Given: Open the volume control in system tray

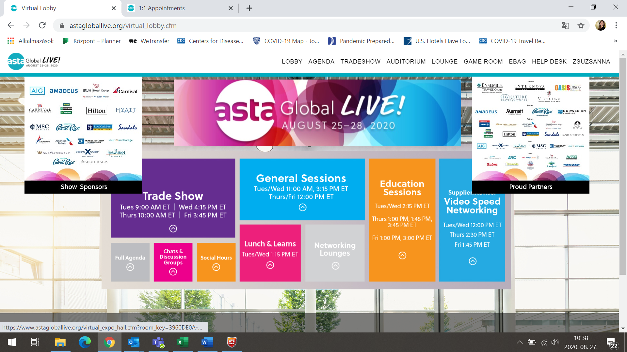Looking at the screenshot, I should (555, 342).
